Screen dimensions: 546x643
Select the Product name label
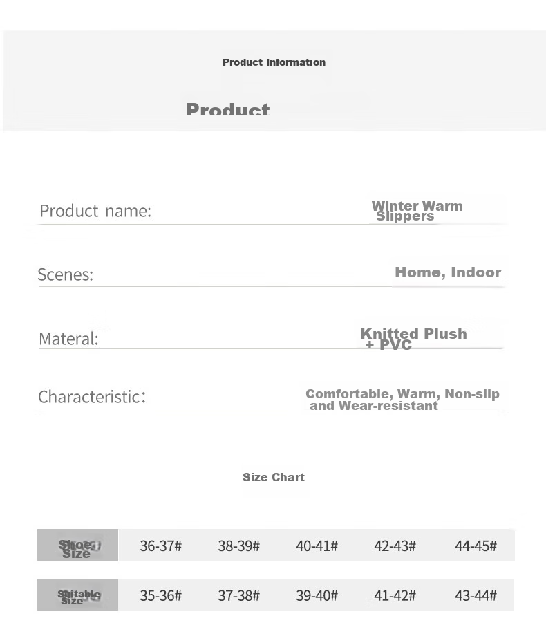click(x=95, y=211)
